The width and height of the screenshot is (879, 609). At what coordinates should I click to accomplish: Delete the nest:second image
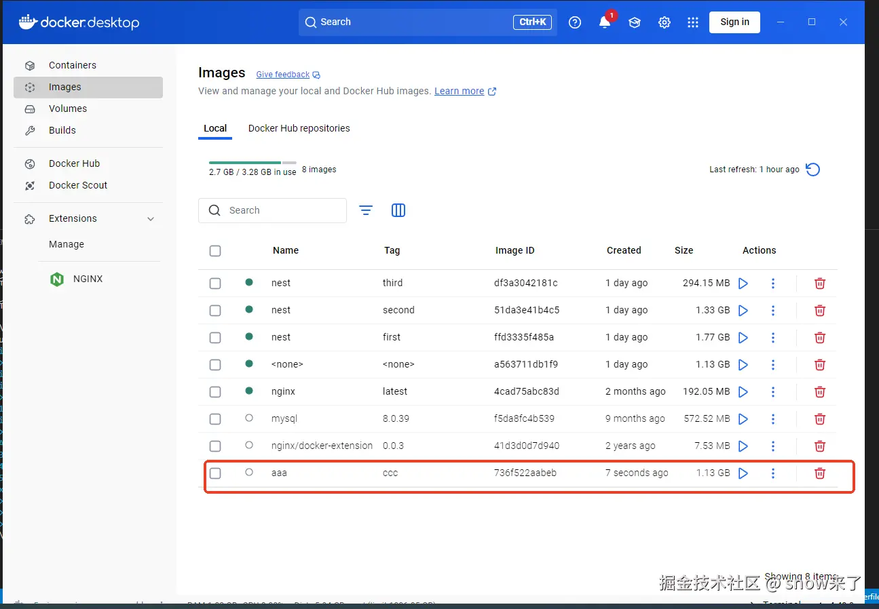(820, 311)
